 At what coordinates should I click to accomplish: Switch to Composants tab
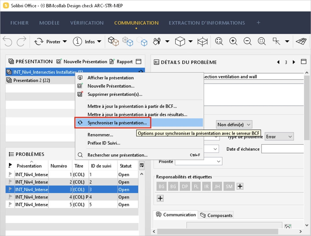pyautogui.click(x=216, y=215)
